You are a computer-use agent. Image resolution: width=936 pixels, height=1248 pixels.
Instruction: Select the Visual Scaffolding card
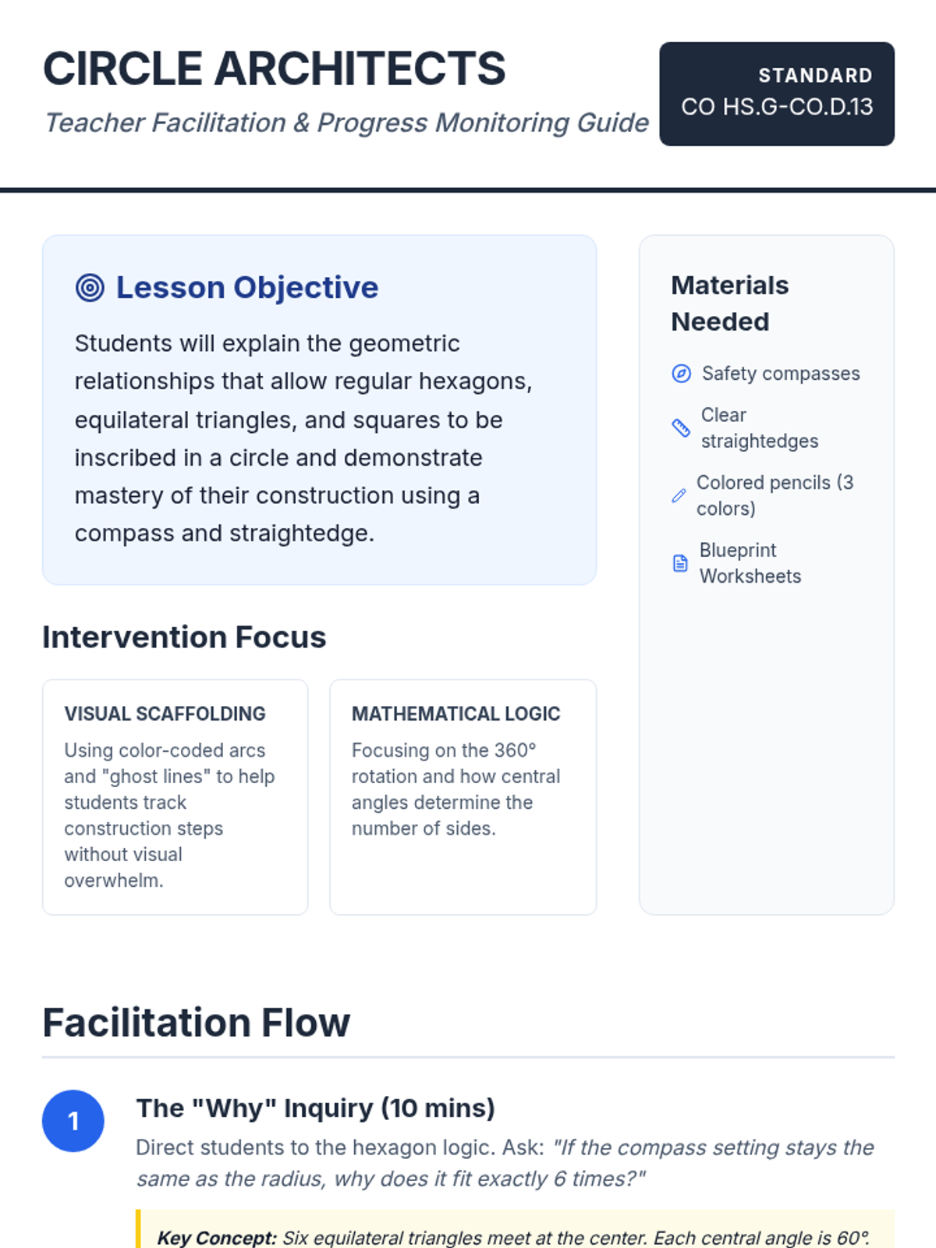click(175, 796)
